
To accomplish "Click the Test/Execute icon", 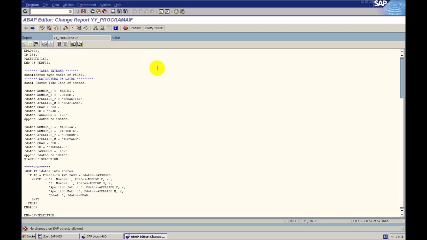I will (79, 28).
